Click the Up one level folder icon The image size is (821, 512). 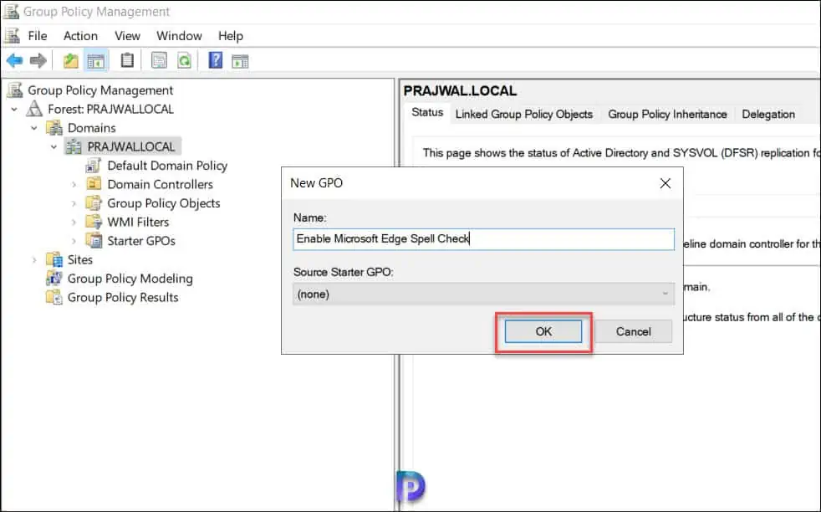click(x=71, y=61)
